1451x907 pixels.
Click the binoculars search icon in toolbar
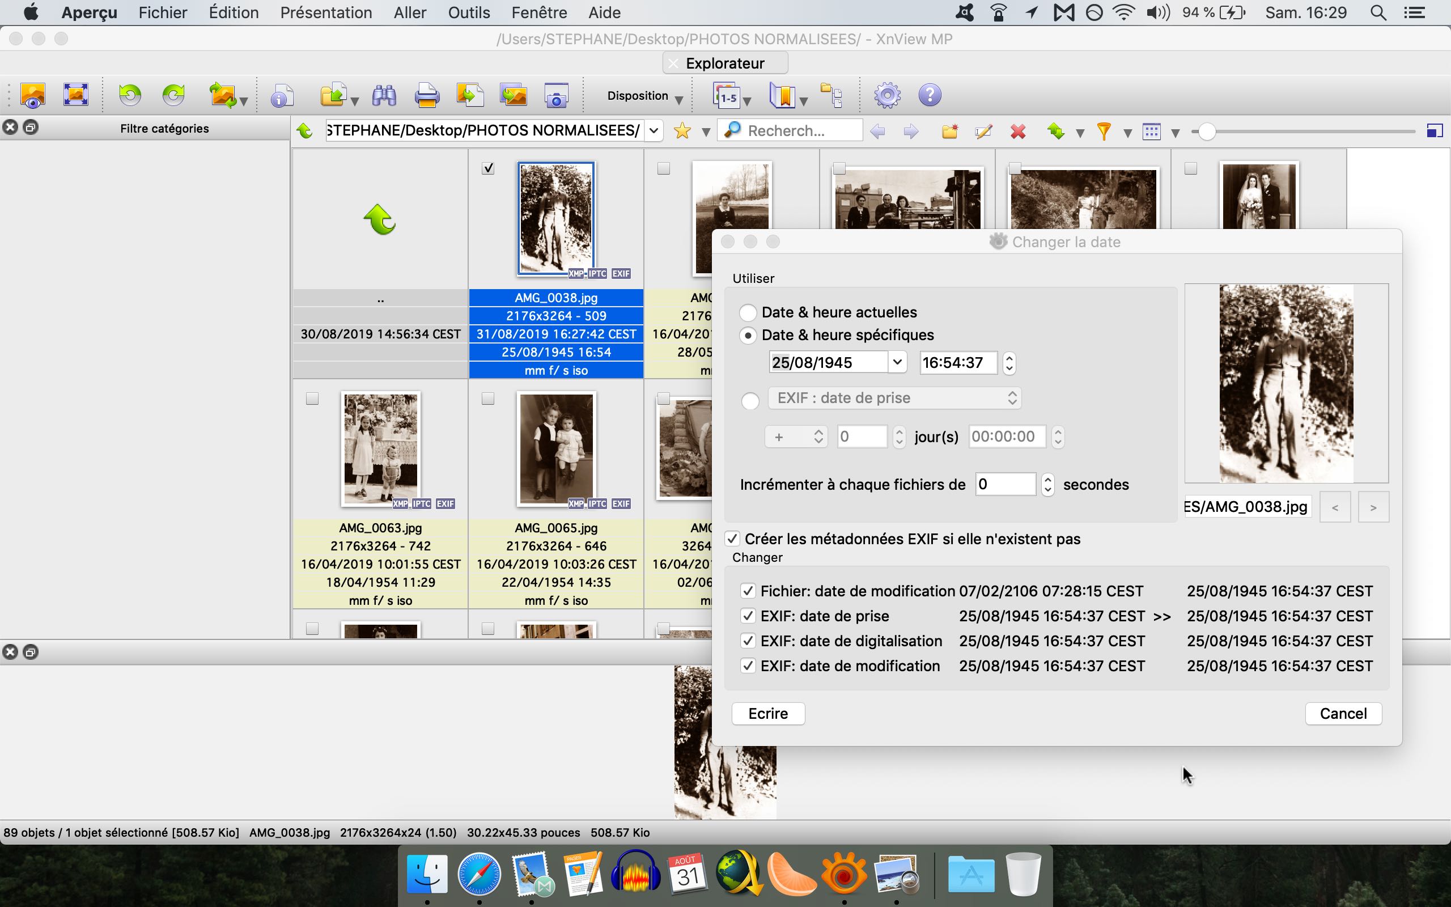384,95
